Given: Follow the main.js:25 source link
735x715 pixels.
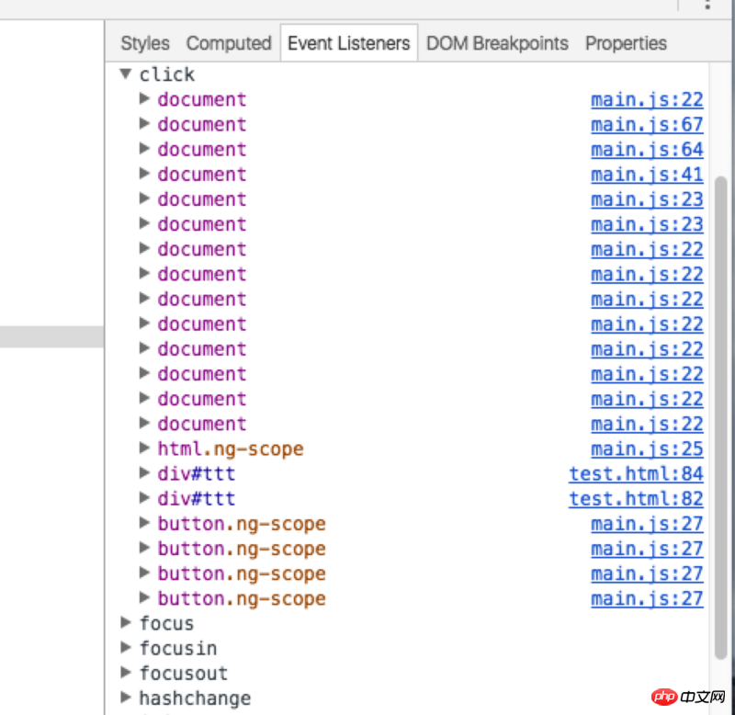Looking at the screenshot, I should click(647, 448).
